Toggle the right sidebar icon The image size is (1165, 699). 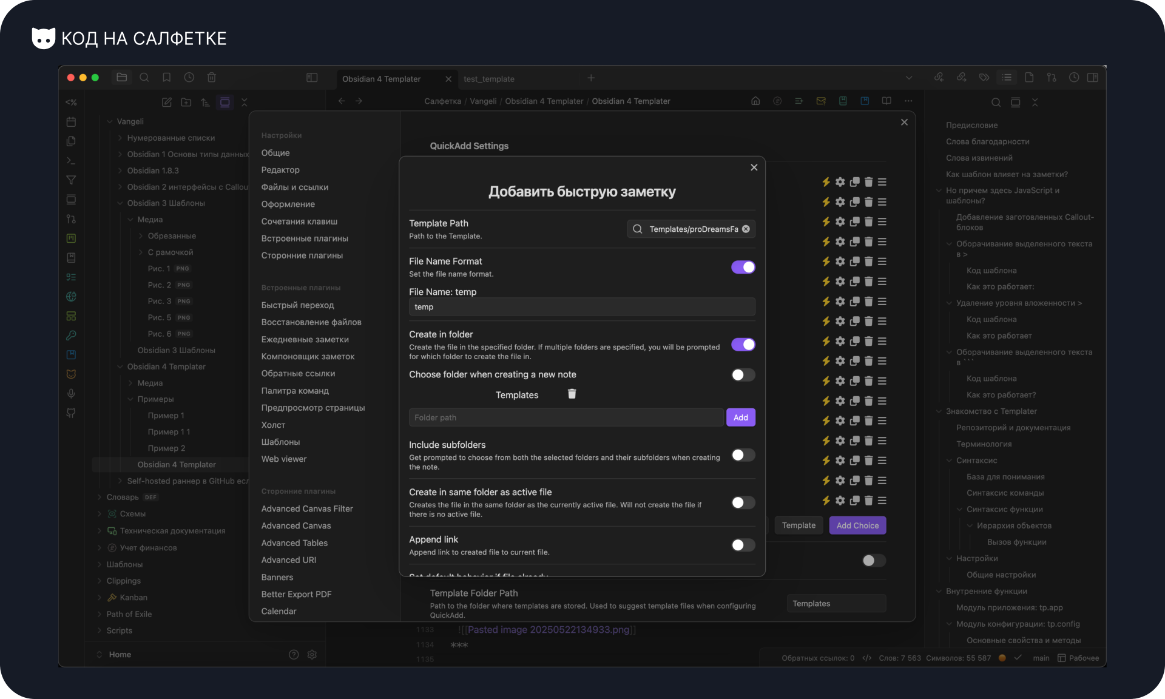(x=1093, y=78)
